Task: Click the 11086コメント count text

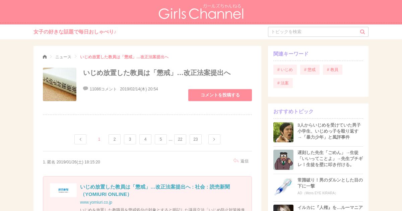Action: point(103,89)
